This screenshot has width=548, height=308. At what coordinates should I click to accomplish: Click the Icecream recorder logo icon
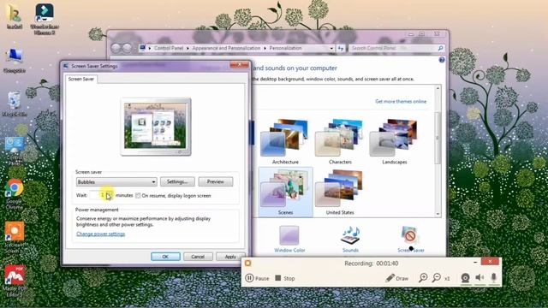247,263
